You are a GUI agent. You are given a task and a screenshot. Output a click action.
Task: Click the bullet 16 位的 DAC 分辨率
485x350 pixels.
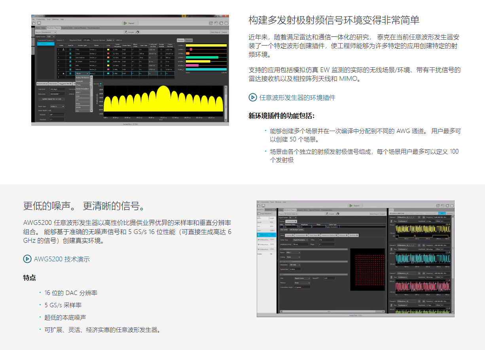71,293
